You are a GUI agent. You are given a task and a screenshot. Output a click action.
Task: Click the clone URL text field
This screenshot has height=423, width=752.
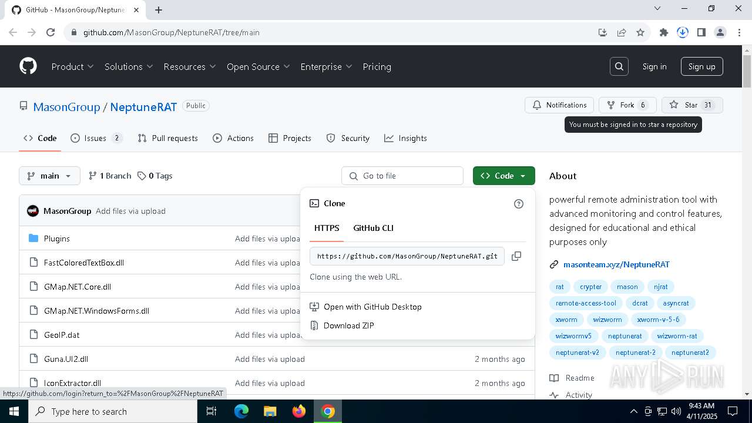(407, 256)
